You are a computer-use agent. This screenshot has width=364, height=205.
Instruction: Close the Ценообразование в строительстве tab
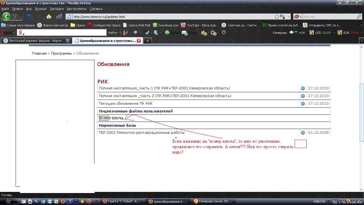point(139,41)
